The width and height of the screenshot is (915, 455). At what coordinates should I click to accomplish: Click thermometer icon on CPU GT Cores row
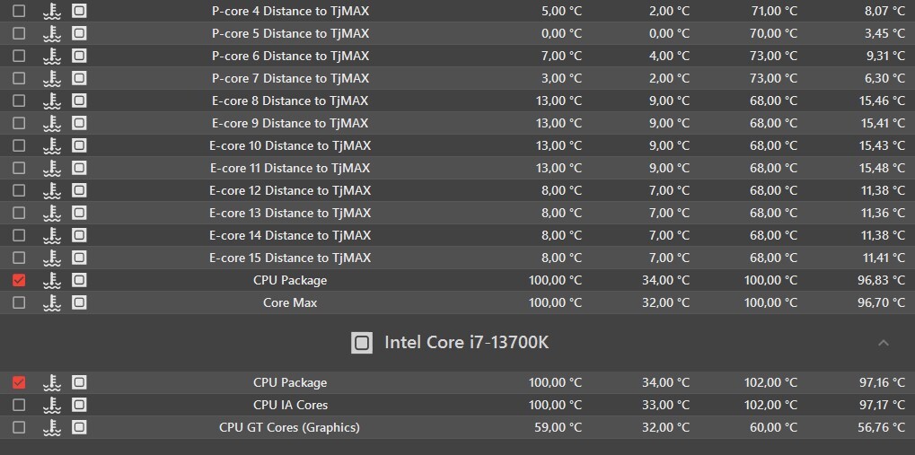click(51, 427)
